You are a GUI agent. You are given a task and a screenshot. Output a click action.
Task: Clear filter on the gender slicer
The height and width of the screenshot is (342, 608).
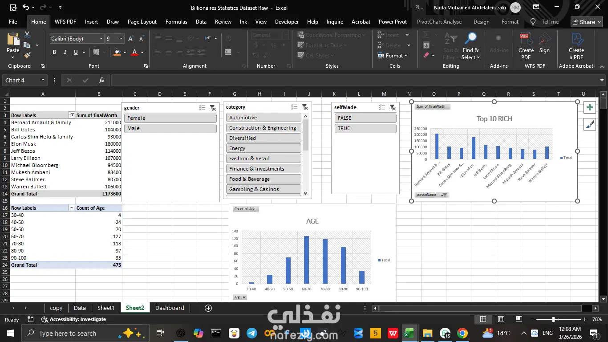(213, 108)
